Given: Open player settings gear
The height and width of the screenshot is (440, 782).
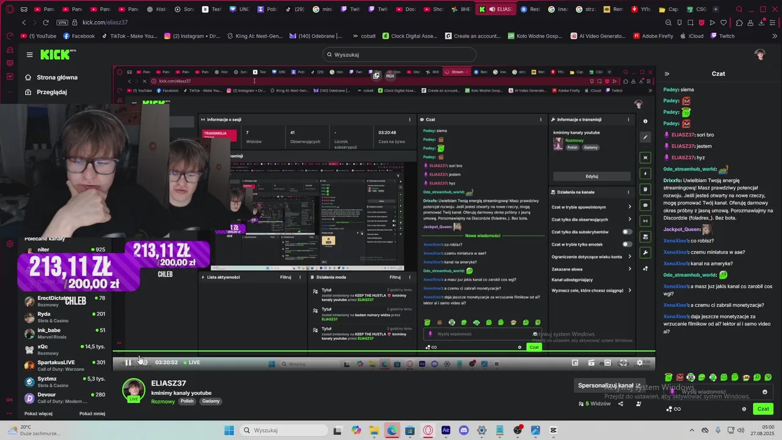Looking at the screenshot, I should pos(640,362).
